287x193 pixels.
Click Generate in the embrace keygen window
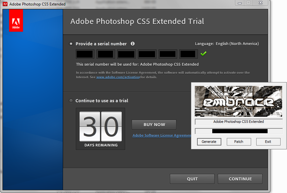tap(209, 142)
